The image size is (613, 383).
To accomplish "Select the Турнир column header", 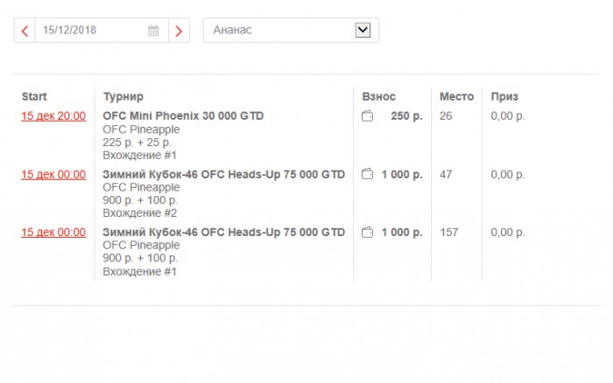I will click(123, 96).
